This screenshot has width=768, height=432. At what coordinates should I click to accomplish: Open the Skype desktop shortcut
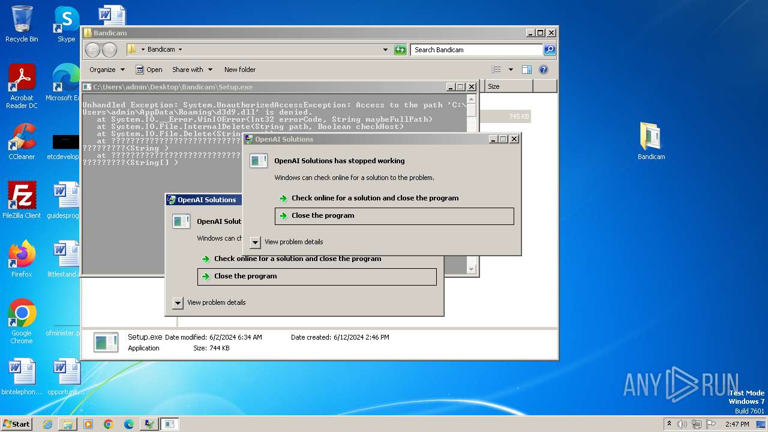tap(66, 24)
